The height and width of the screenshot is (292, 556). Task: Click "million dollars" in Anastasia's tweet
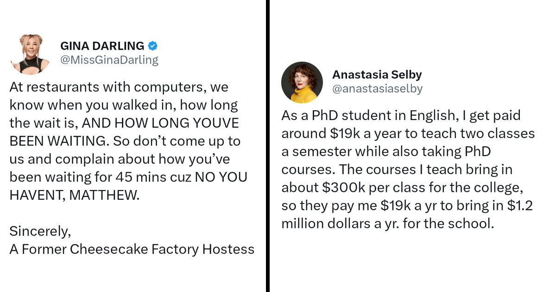click(x=323, y=223)
